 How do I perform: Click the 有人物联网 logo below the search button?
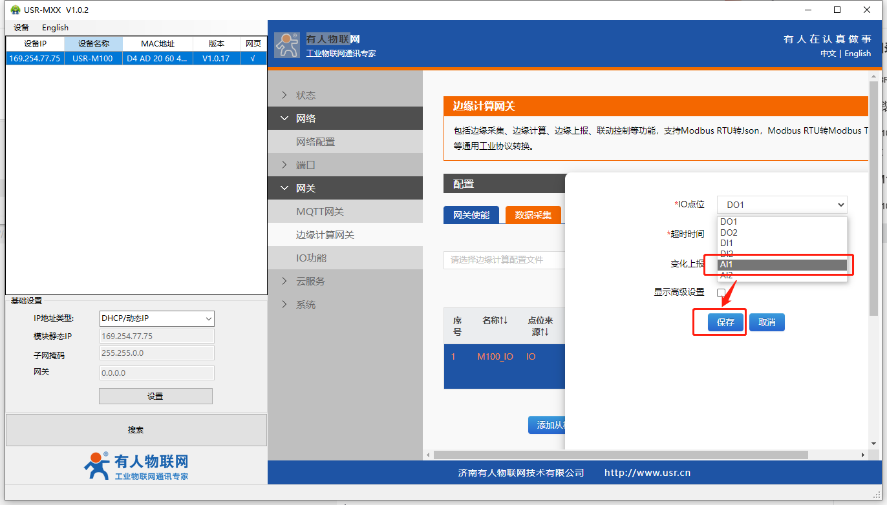(x=136, y=466)
